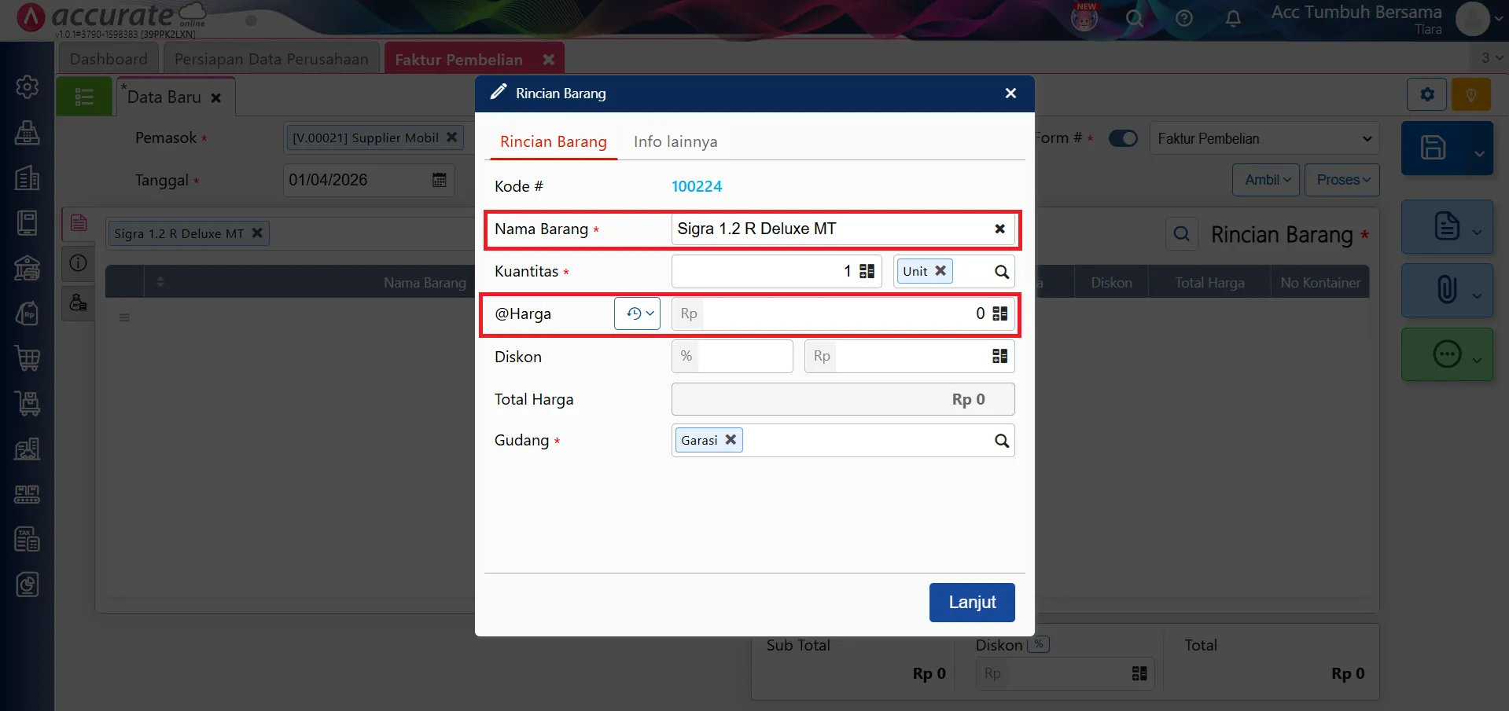Switch to Persiapan Data Perusahaan tab
Viewport: 1509px width, 711px height.
pos(271,59)
